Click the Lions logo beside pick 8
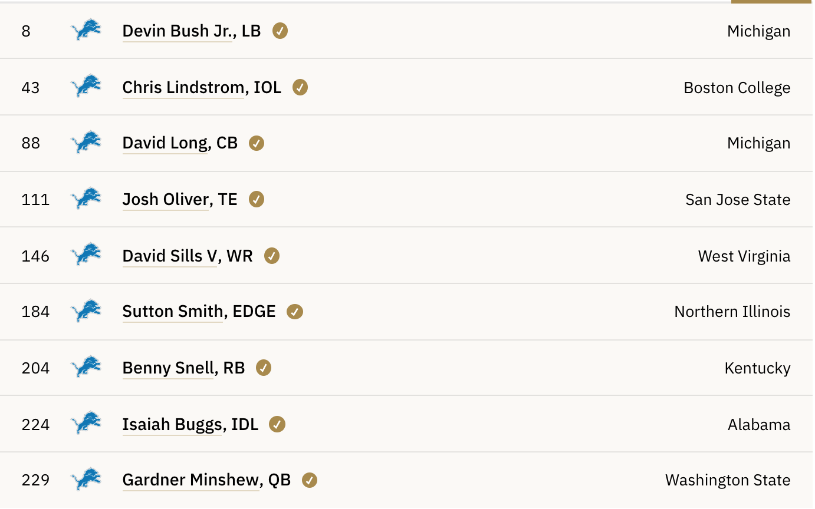 pyautogui.click(x=86, y=31)
